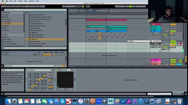Click the browser search field
Screen dimensions: 188x105
tap(35, 10)
